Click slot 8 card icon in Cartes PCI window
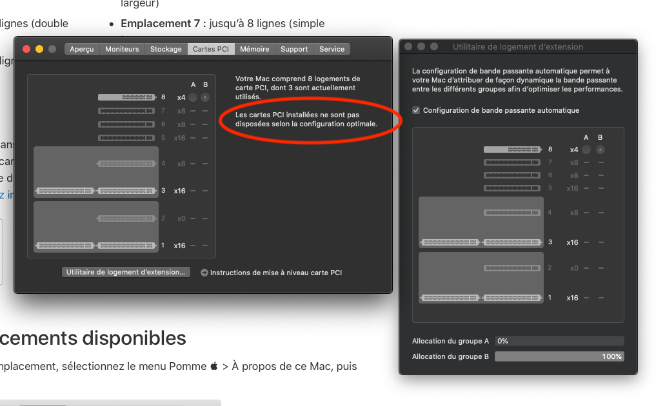This screenshot has height=406, width=665. click(126, 97)
